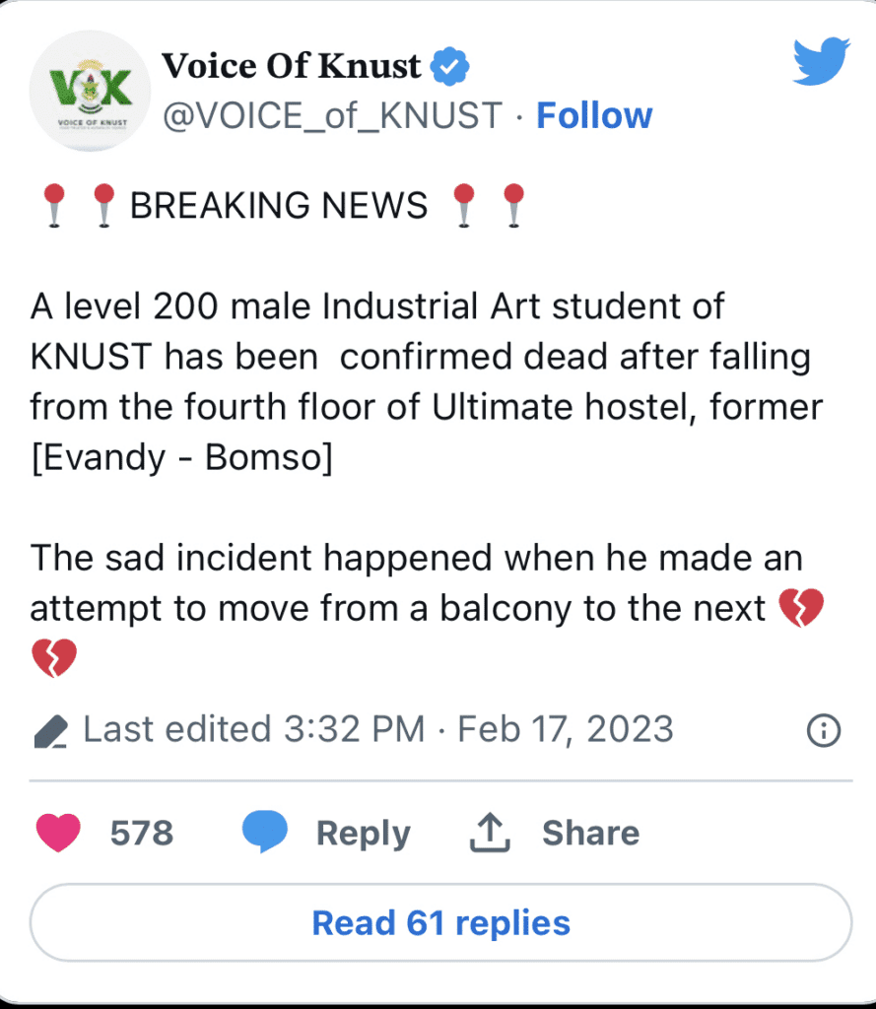The width and height of the screenshot is (876, 1009).
Task: Click the BREAKING NEWS headline text
Action: point(279,205)
